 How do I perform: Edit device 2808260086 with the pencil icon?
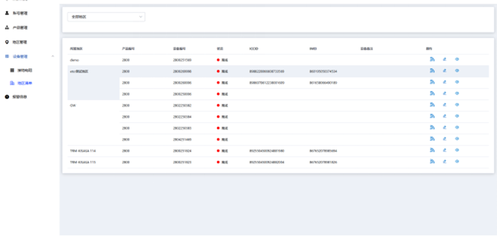coord(444,82)
